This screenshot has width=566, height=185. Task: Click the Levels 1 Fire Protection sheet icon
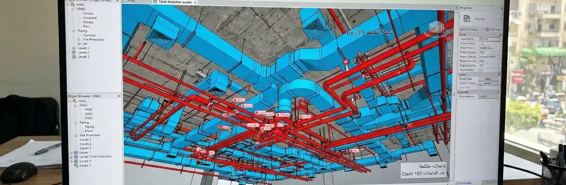(76, 156)
